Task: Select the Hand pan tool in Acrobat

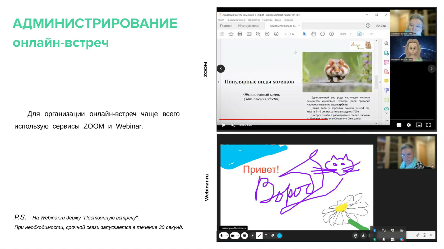Action: [313, 34]
